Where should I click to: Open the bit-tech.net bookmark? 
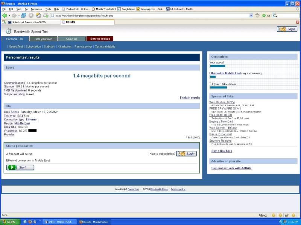point(180,9)
